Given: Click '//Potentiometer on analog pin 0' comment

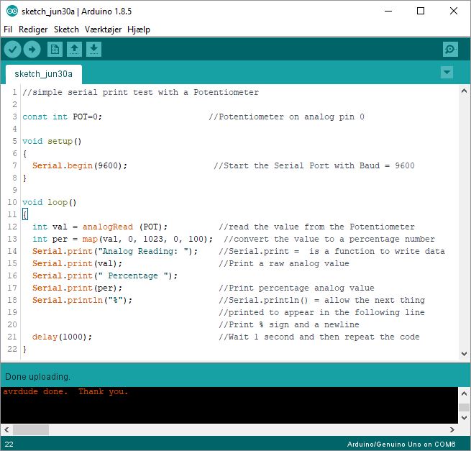Looking at the screenshot, I should pyautogui.click(x=286, y=117).
